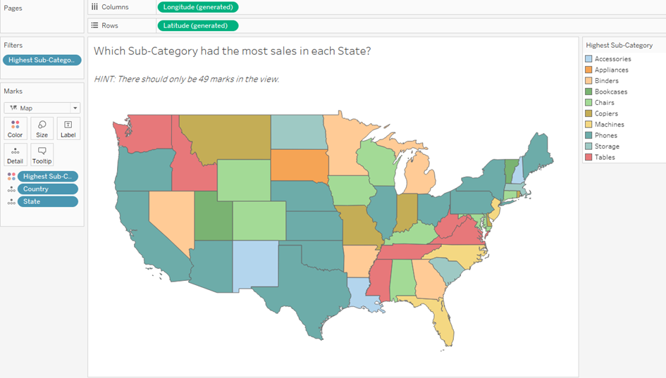Viewport: 666px width, 378px height.
Task: Open the Color marks card button
Action: [15, 128]
